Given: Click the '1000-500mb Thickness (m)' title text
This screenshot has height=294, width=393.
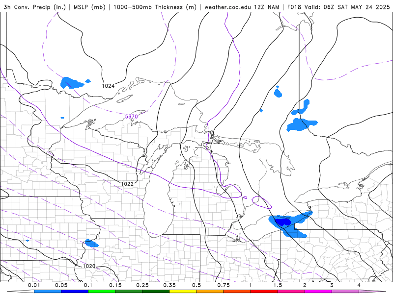Looking at the screenshot, I should 155,7.
